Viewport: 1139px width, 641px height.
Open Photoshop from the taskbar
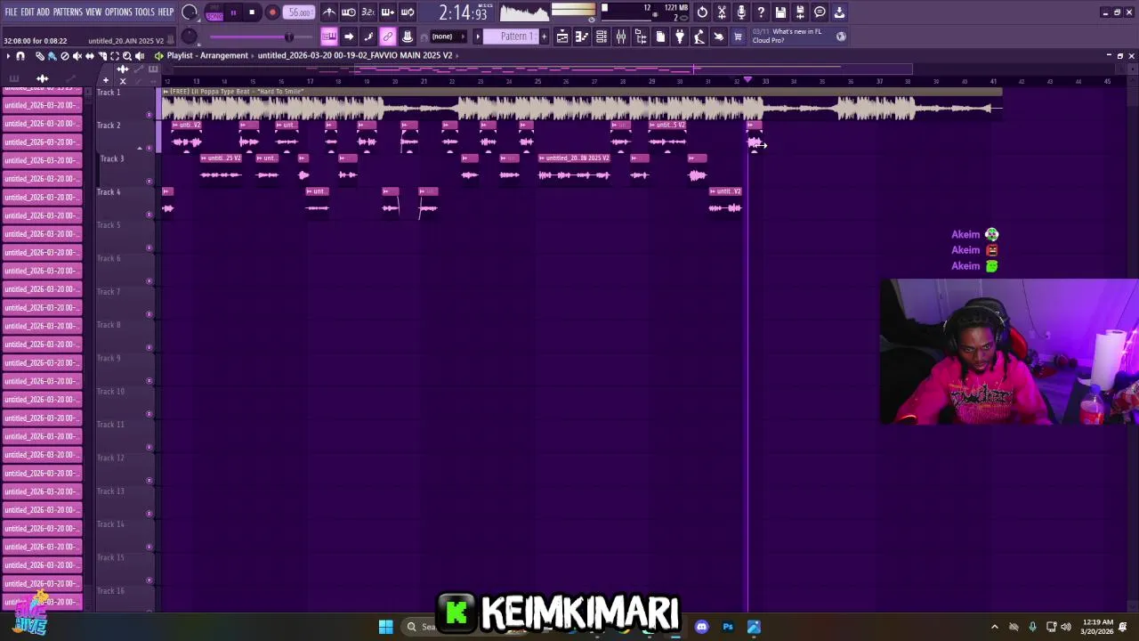point(728,627)
